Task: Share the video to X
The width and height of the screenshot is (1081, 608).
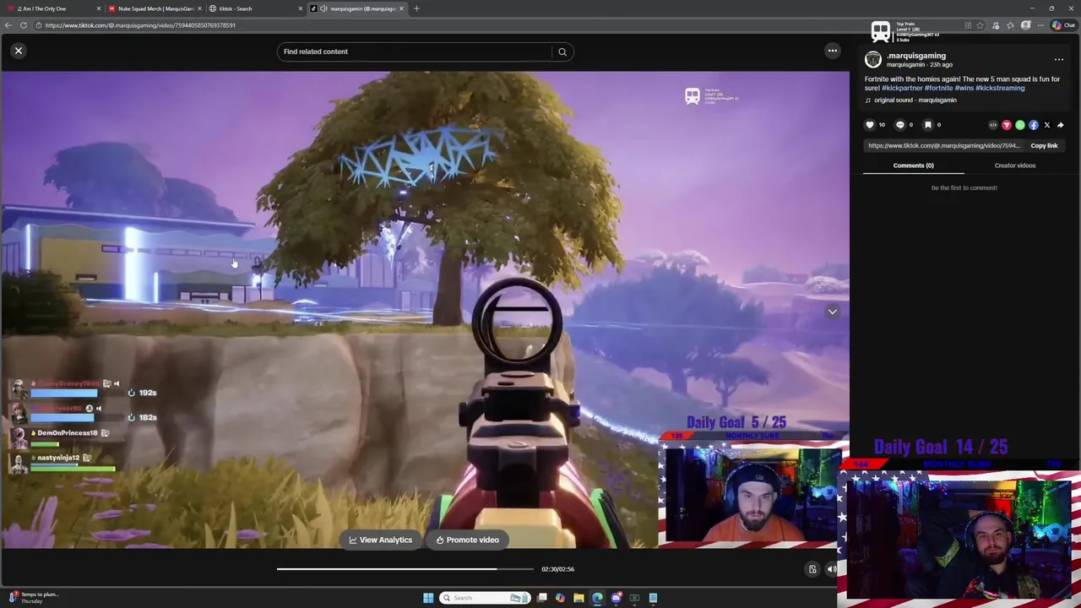Action: [x=1047, y=125]
